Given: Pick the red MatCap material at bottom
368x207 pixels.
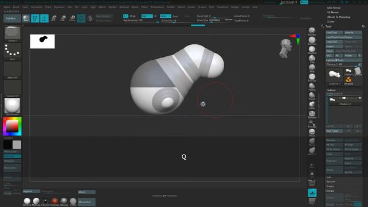Looking at the screenshot, I should point(55,201).
